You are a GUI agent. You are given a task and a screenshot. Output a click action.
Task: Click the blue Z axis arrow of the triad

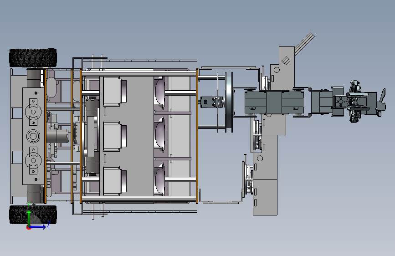pos(38,227)
